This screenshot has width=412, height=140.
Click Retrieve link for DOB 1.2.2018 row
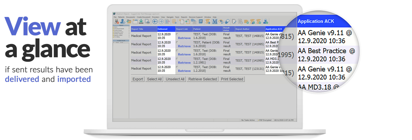(x=184, y=71)
